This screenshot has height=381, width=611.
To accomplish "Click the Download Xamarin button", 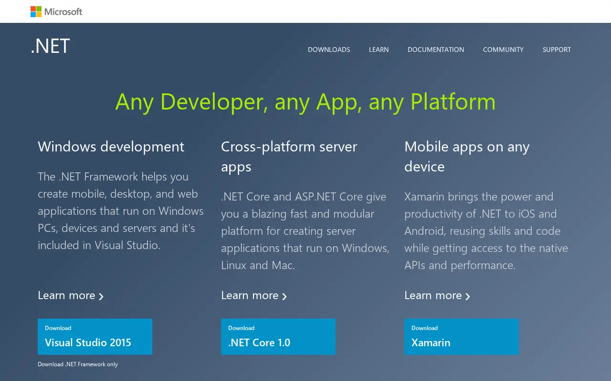I will [x=462, y=337].
